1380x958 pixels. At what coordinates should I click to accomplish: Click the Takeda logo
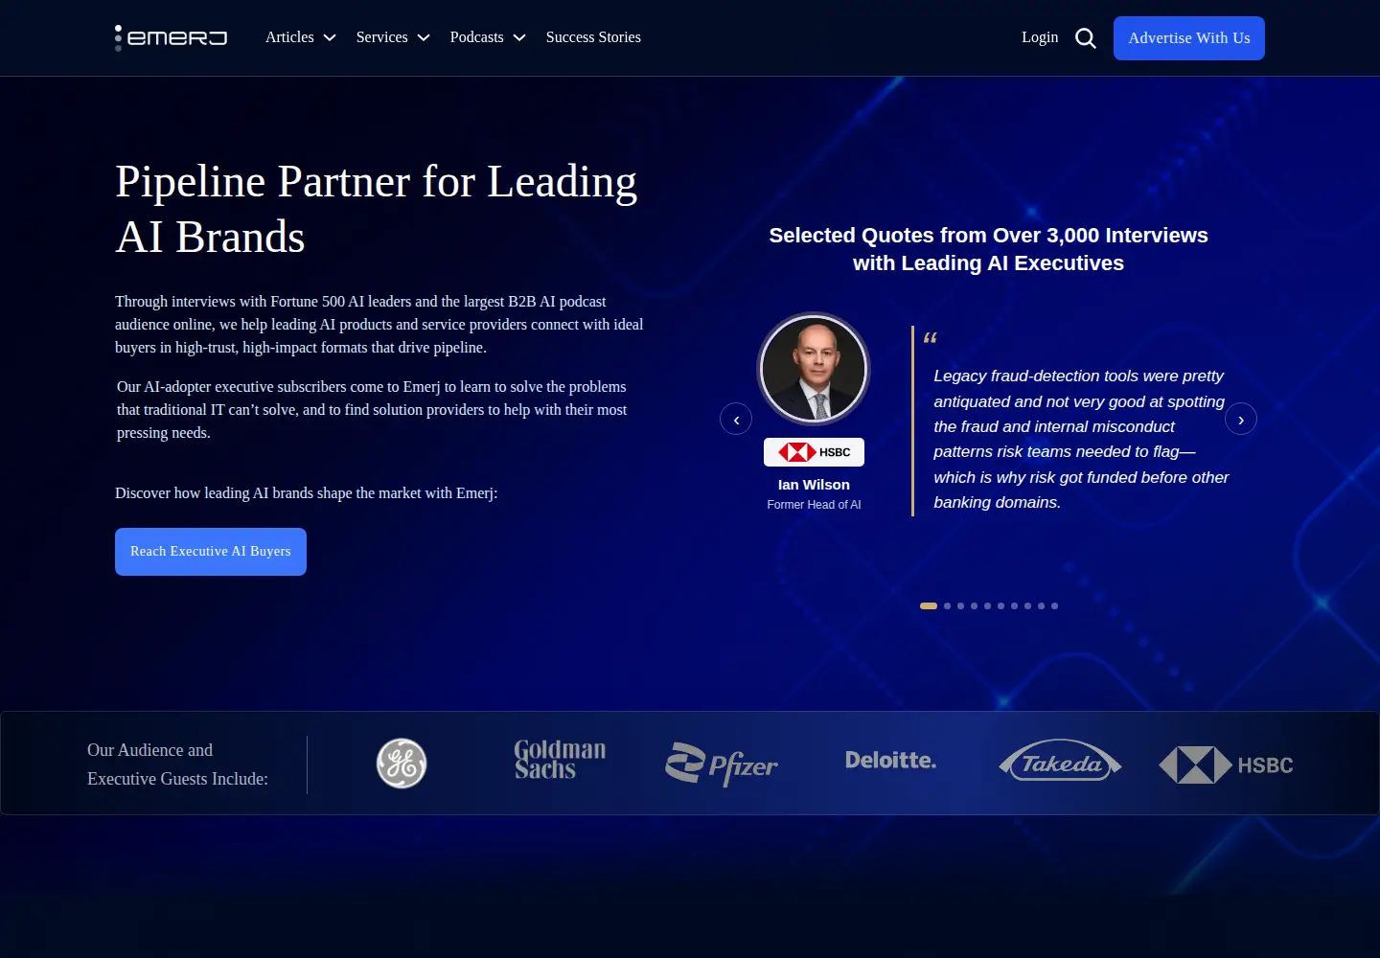(1060, 762)
